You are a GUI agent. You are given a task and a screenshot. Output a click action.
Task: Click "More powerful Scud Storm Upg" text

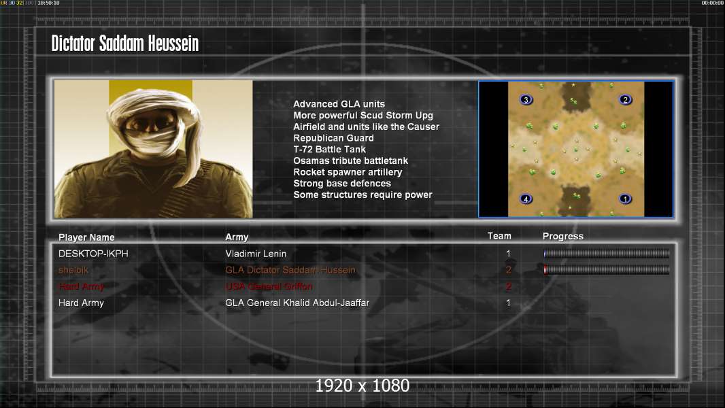click(363, 116)
